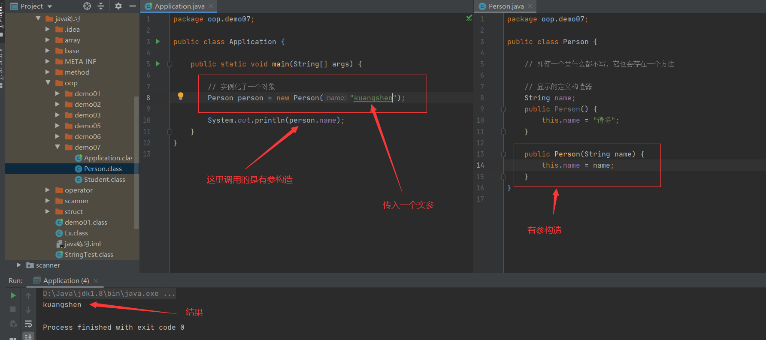766x340 pixels.
Task: Collapse the java练习 root folder
Action: tap(38, 18)
